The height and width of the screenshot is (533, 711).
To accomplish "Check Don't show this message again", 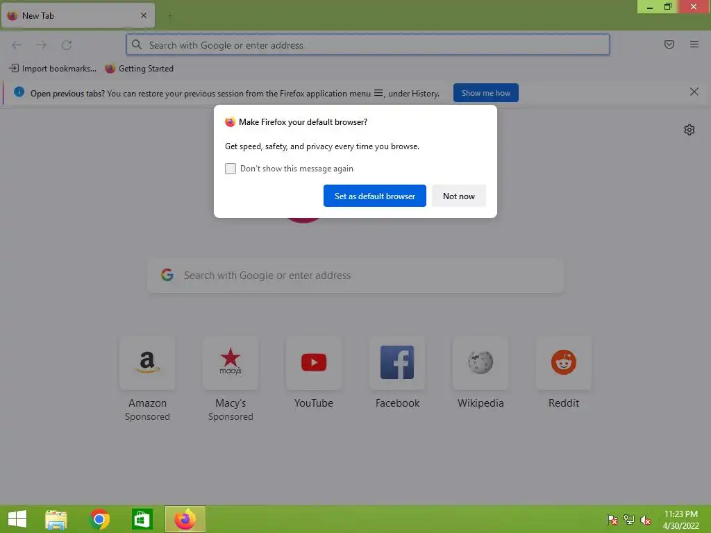I will 231,169.
